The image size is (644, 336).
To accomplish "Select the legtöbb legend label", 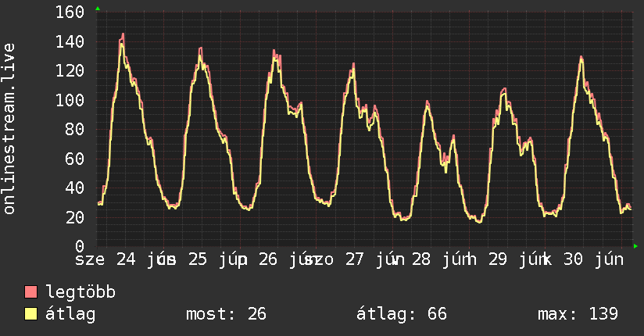I will tap(80, 291).
